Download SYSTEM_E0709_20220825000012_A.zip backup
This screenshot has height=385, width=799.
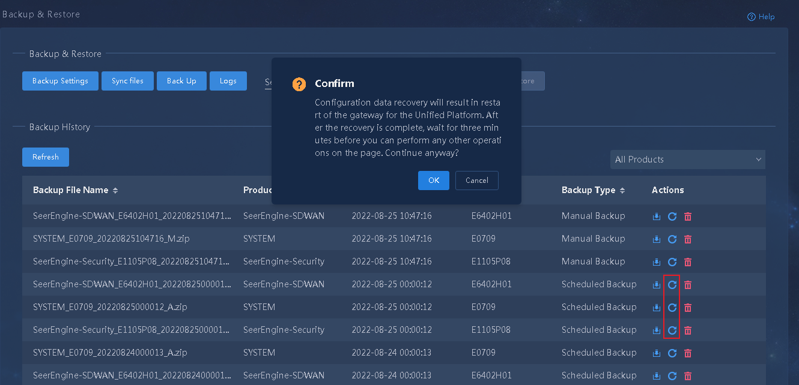tap(657, 308)
